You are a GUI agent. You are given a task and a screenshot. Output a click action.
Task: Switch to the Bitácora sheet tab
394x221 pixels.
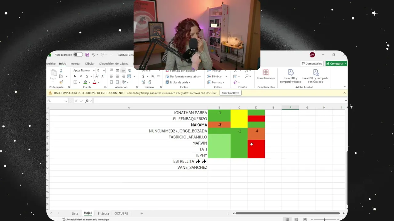(x=103, y=213)
